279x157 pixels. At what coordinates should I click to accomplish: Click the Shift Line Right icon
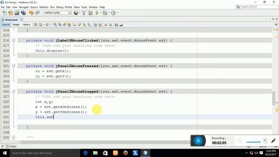100,25
